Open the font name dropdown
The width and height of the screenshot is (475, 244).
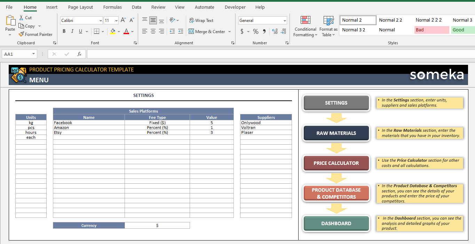pyautogui.click(x=100, y=20)
